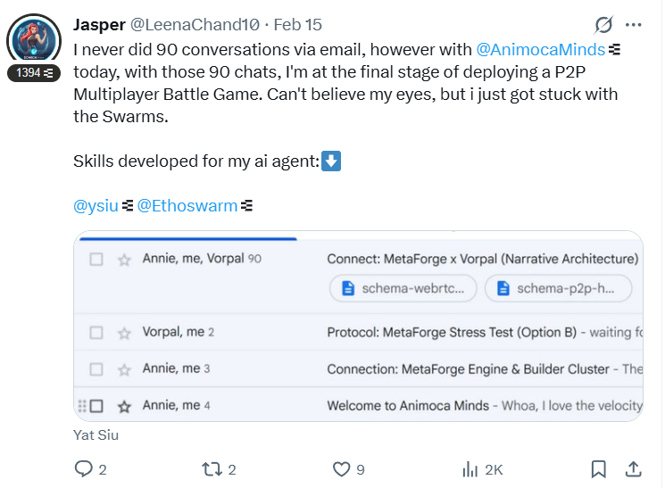Check the Welcome to Animoca Minds email
665x488 pixels.
tap(97, 406)
